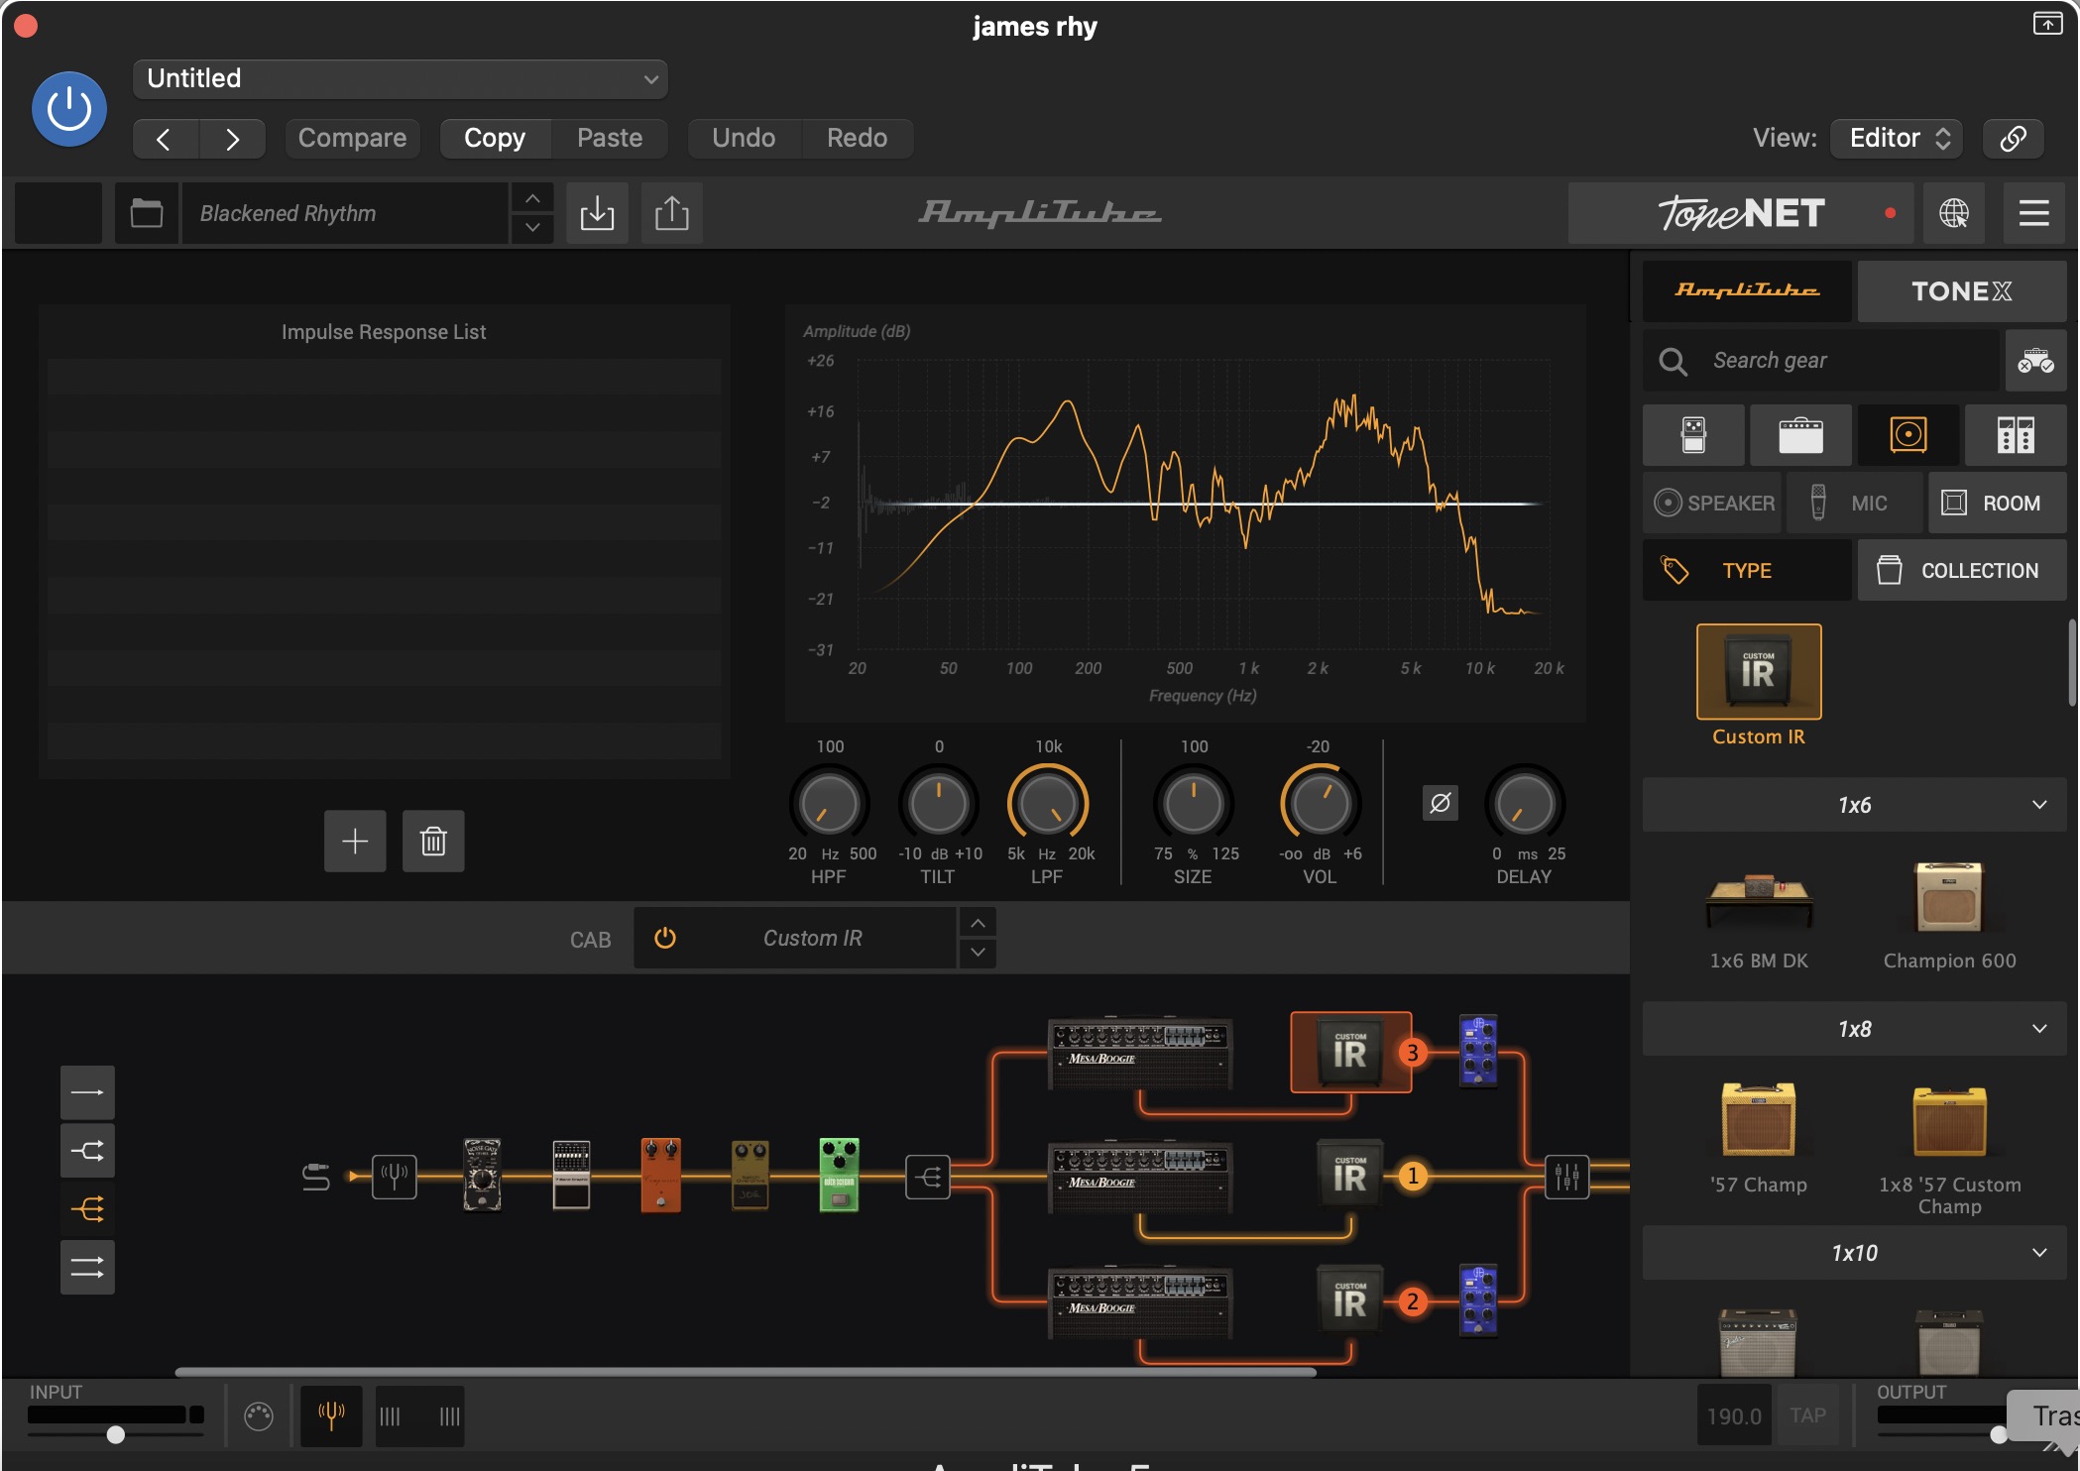Toggle the plugin power bypass button
This screenshot has width=2080, height=1471.
(69, 109)
